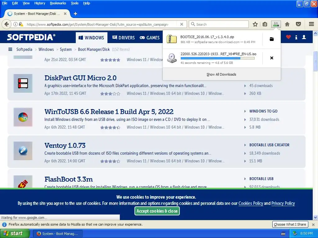The image size is (318, 238).
Task: Open containing folder for BOOTICE zip download
Action: click(x=272, y=39)
